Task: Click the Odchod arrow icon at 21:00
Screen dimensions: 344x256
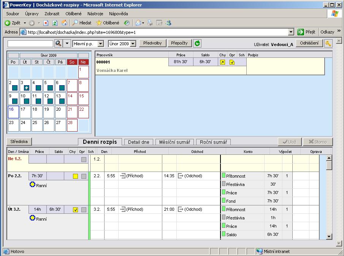Action: pos(181,209)
